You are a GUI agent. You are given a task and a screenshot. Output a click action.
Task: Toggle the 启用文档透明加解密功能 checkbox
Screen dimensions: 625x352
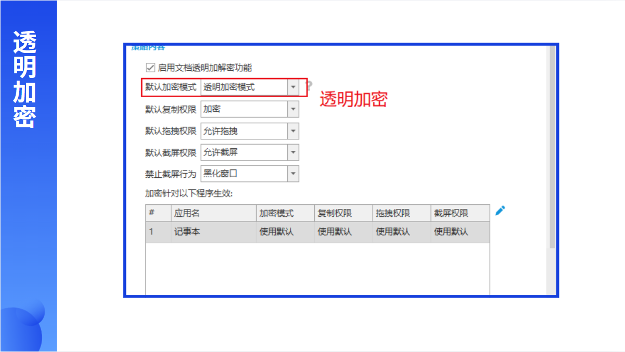pyautogui.click(x=150, y=68)
